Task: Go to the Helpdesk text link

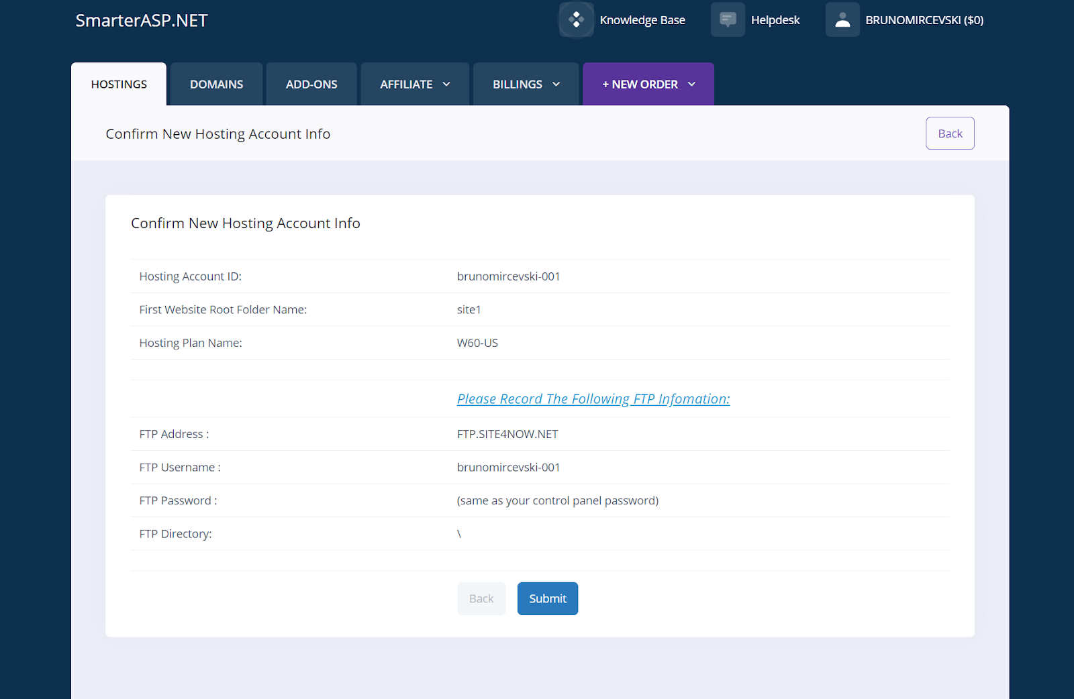Action: coord(775,20)
